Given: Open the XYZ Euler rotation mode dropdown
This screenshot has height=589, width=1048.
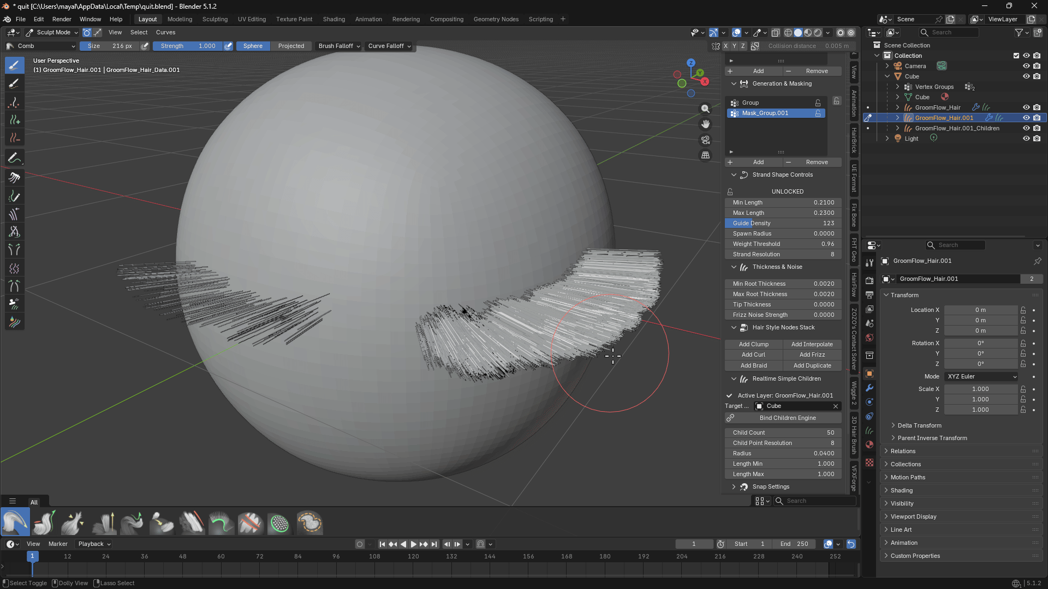Looking at the screenshot, I should (x=982, y=377).
